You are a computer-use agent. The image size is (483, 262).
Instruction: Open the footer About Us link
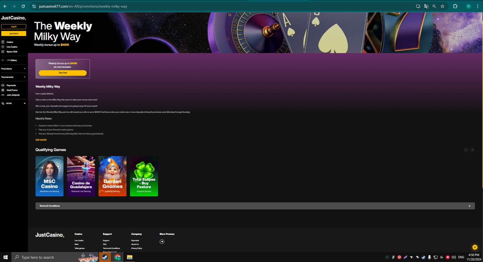click(135, 244)
